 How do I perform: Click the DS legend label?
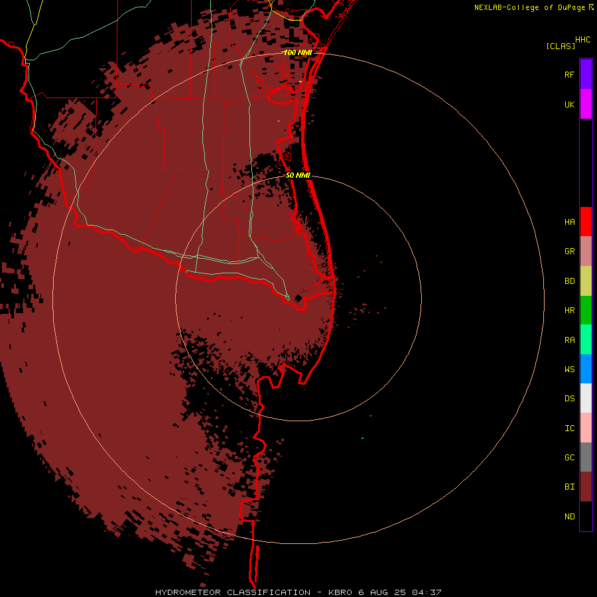pos(569,399)
